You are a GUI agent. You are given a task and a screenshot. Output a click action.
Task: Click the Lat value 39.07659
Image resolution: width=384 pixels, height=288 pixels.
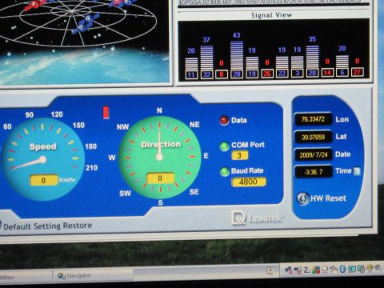coord(313,137)
